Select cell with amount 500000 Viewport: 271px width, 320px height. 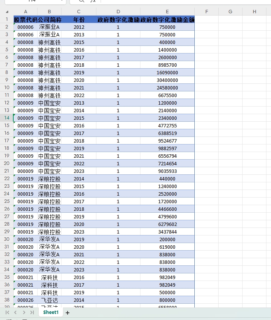point(167,292)
